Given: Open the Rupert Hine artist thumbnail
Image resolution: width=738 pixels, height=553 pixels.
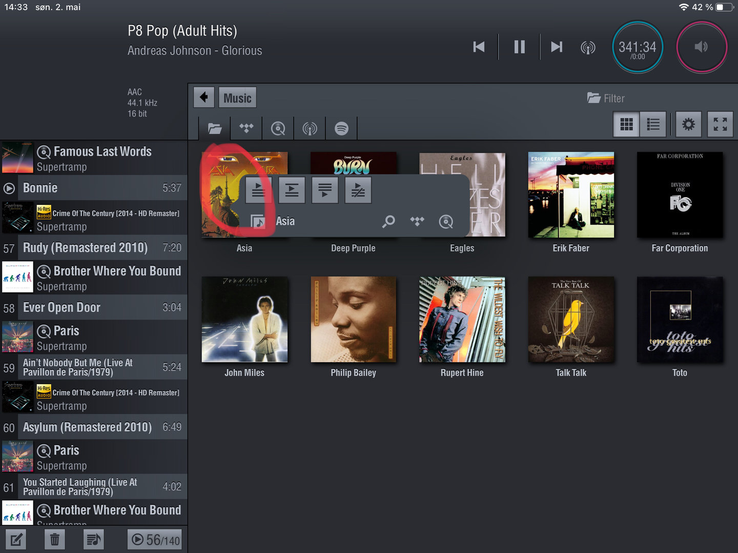Looking at the screenshot, I should (462, 320).
